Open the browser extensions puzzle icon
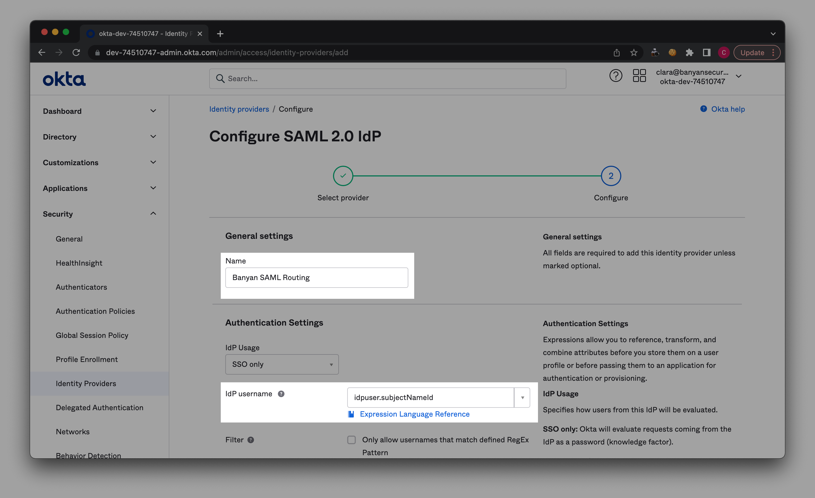The width and height of the screenshot is (815, 498). [689, 52]
